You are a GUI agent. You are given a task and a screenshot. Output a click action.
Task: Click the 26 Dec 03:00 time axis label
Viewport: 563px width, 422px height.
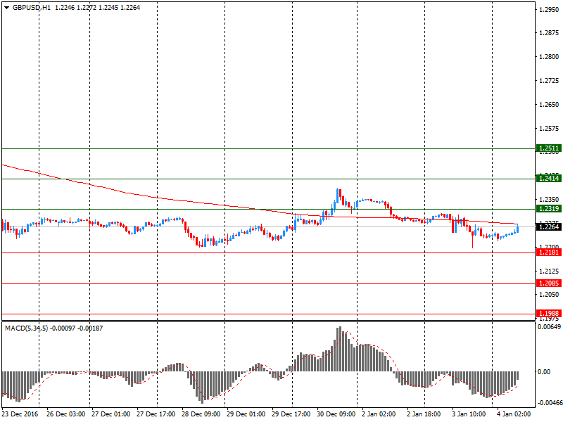[x=65, y=414]
